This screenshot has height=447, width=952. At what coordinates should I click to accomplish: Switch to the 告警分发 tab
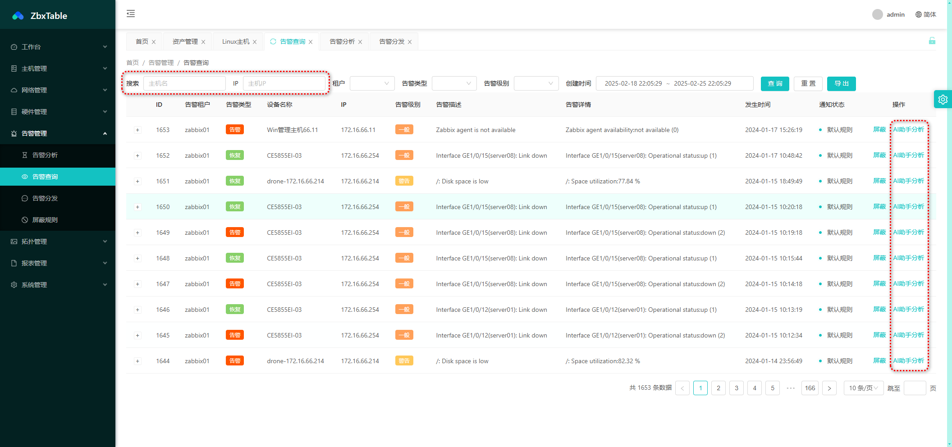coord(392,41)
